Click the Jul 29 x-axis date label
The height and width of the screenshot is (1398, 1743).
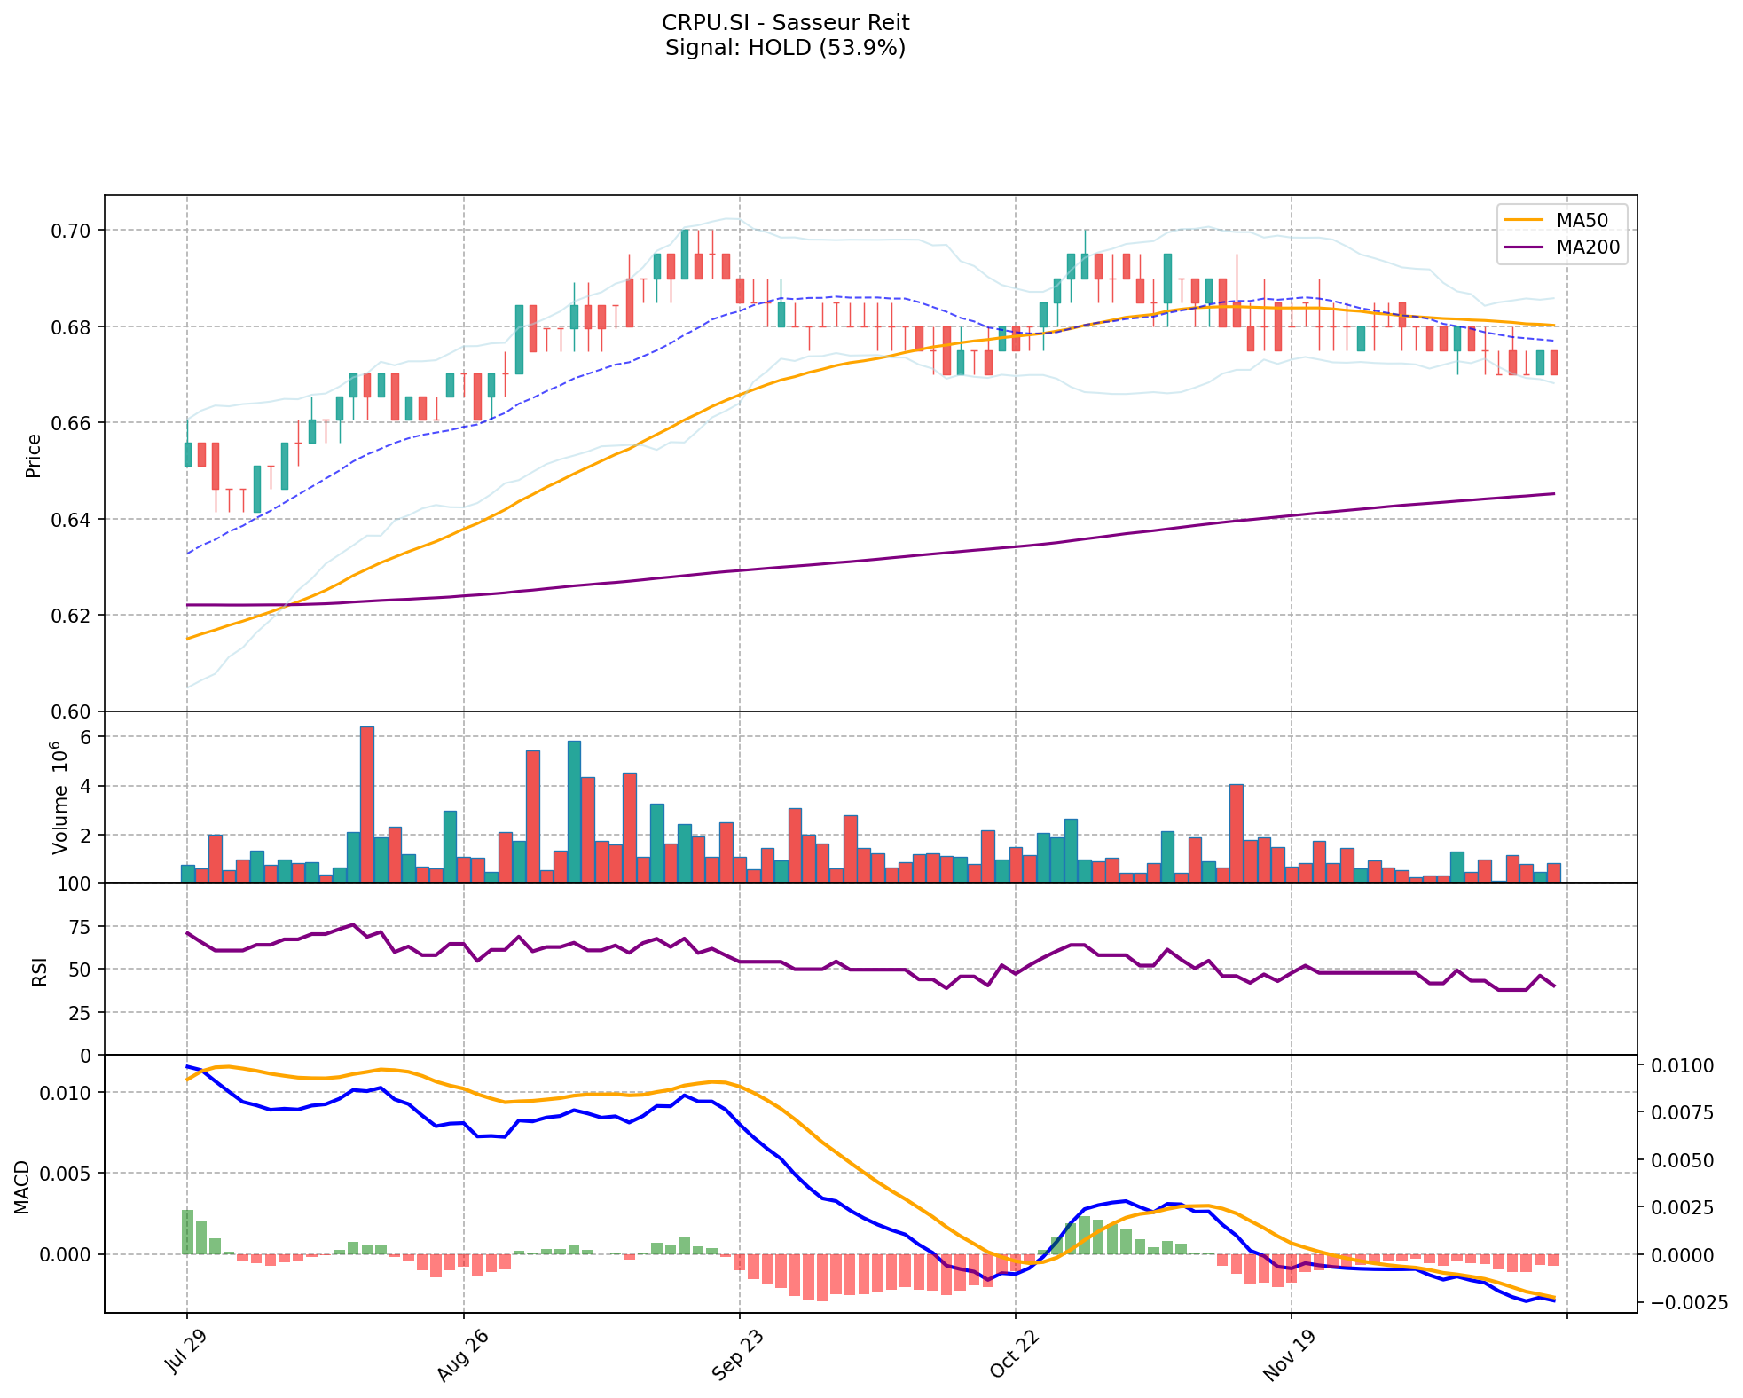pyautogui.click(x=186, y=1354)
